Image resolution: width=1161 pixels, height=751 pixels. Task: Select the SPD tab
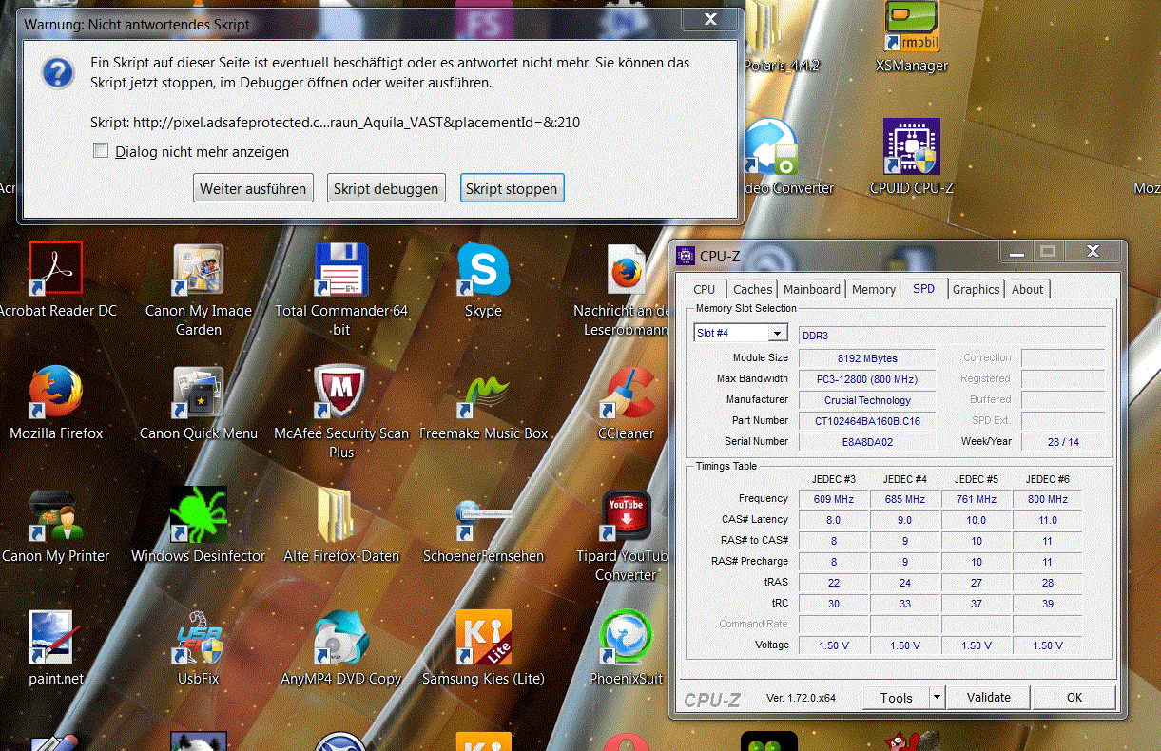pyautogui.click(x=923, y=288)
